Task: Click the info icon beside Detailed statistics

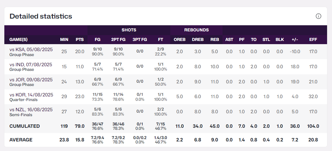Action: [318, 16]
